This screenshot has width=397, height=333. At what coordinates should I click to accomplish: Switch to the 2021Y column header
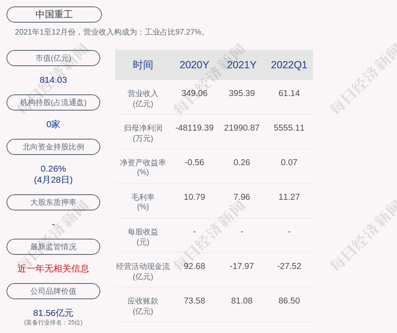(242, 65)
